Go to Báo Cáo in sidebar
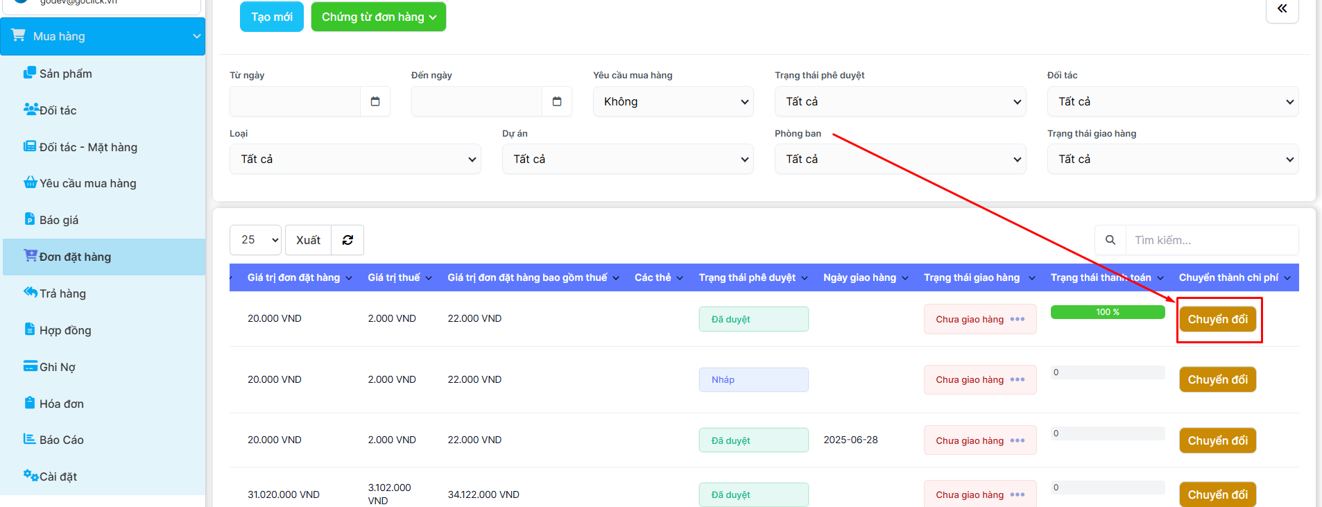 (x=61, y=440)
